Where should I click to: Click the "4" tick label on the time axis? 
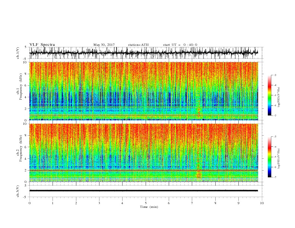click(x=122, y=203)
